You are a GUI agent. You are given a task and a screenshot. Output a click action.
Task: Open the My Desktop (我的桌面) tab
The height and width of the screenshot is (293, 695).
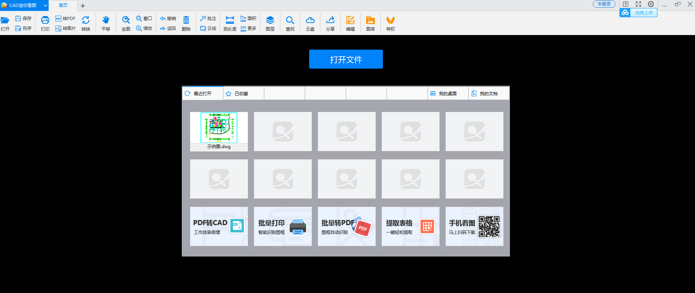coord(448,94)
